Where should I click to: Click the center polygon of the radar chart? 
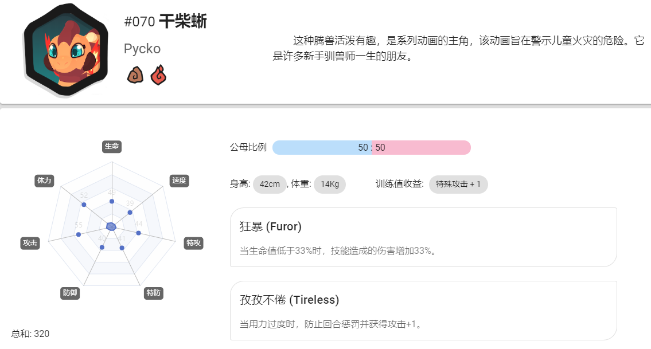click(x=111, y=226)
